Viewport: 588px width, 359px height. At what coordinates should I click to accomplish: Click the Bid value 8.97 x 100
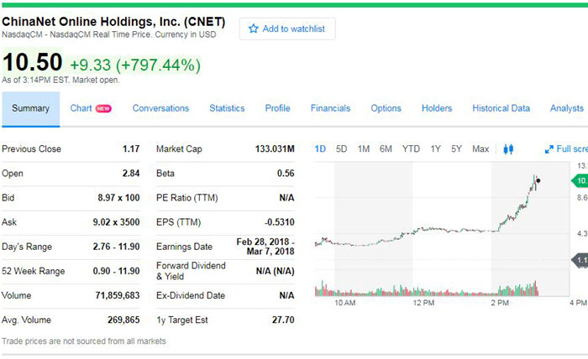[118, 198]
